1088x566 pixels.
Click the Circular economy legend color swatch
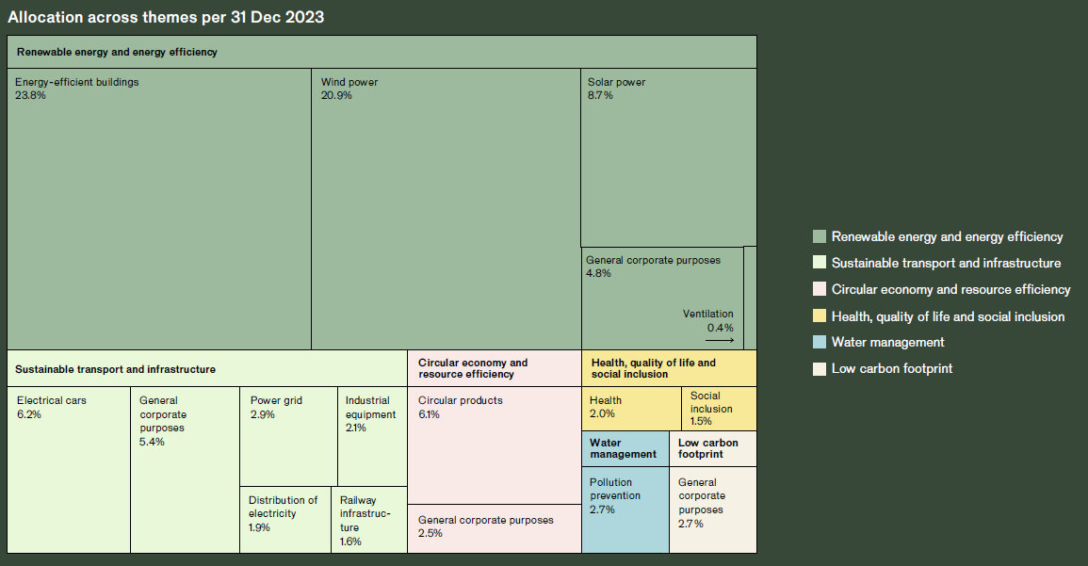[x=819, y=290]
